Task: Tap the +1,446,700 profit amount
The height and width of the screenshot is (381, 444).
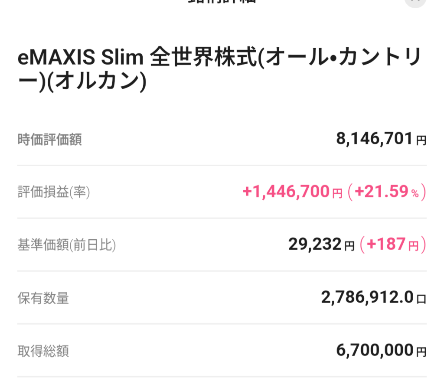Action: coord(287,192)
